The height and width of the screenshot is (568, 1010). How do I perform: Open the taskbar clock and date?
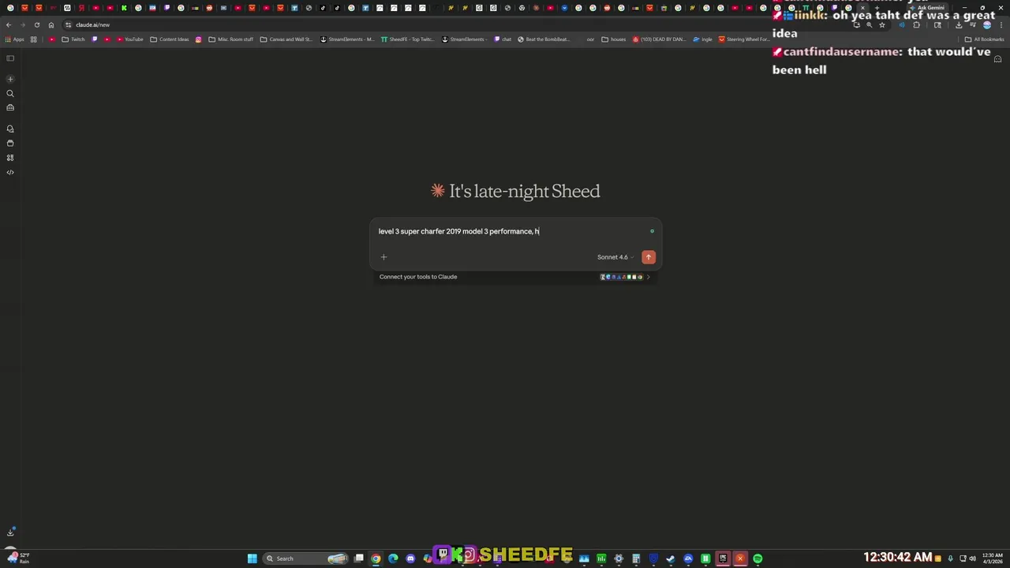pos(992,558)
